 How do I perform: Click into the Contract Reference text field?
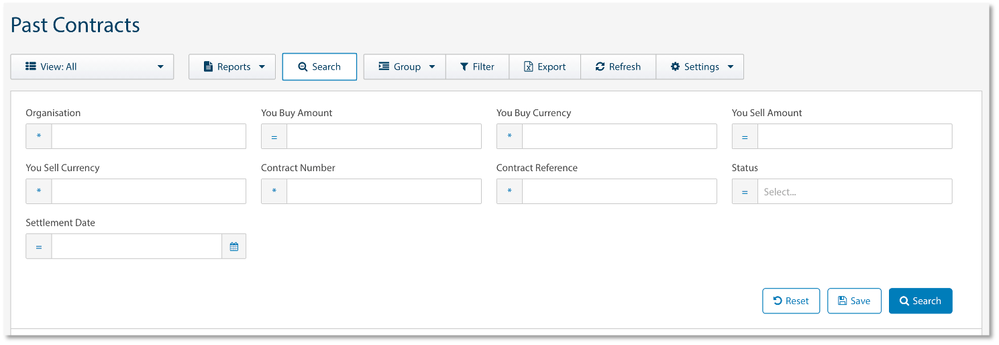[x=619, y=191]
